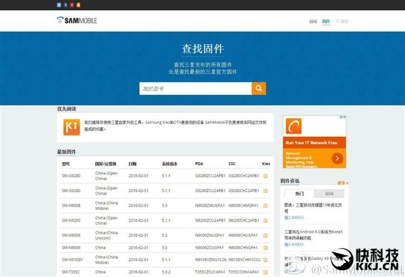This screenshot has width=405, height=277.
Task: Open the orange more link beside 固件资讯
Action: [x=343, y=183]
